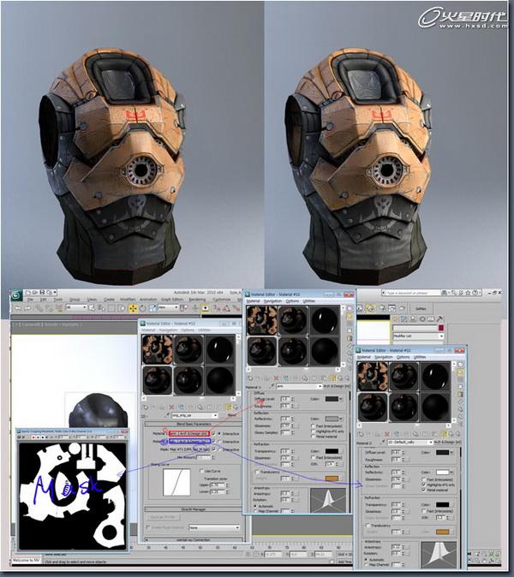514x577 pixels.
Task: Open the Utilities hammer tab in command panel
Action: [x=440, y=318]
